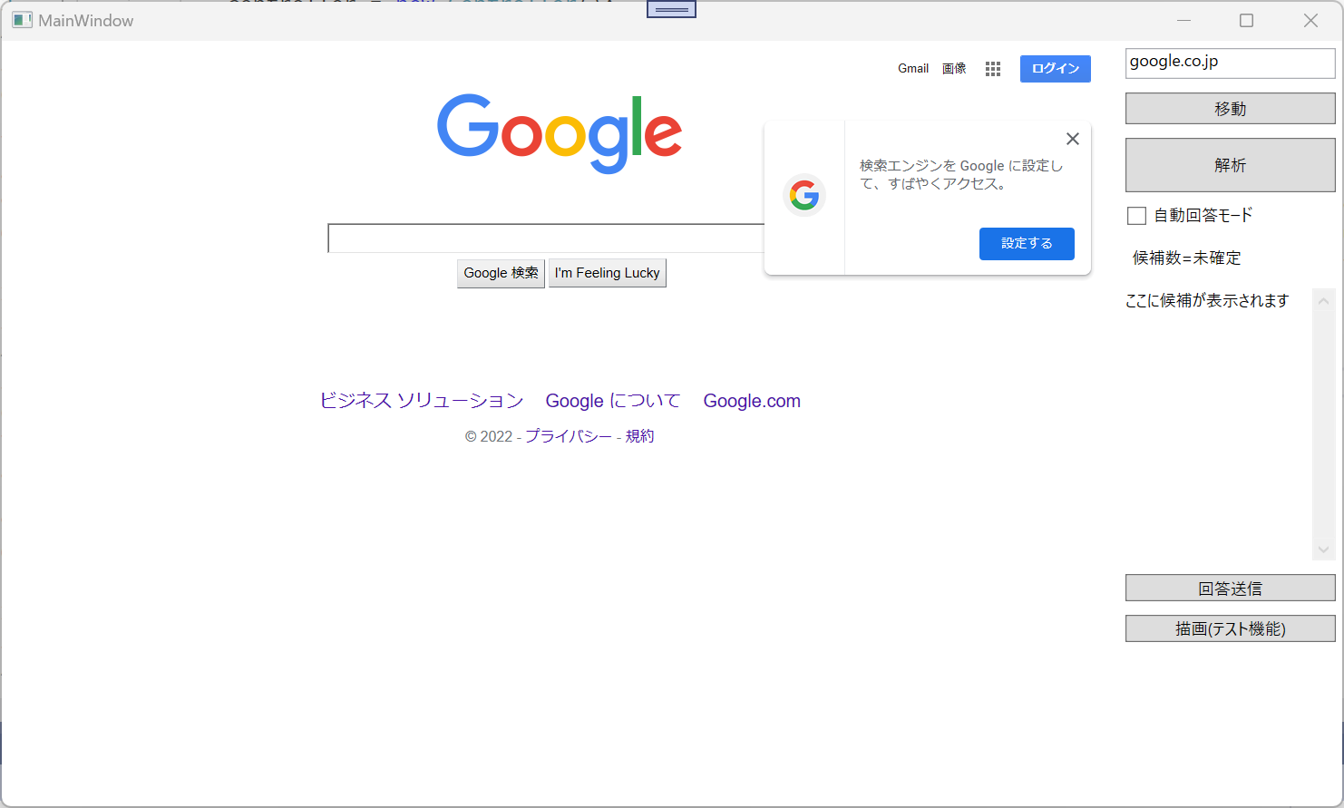Maximize the MainWindow window
Image resolution: width=1344 pixels, height=808 pixels.
tap(1247, 21)
